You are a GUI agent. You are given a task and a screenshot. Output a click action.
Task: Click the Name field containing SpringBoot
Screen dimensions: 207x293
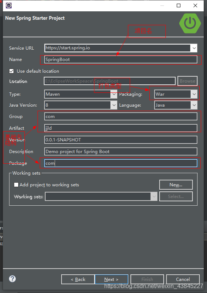coord(121,60)
